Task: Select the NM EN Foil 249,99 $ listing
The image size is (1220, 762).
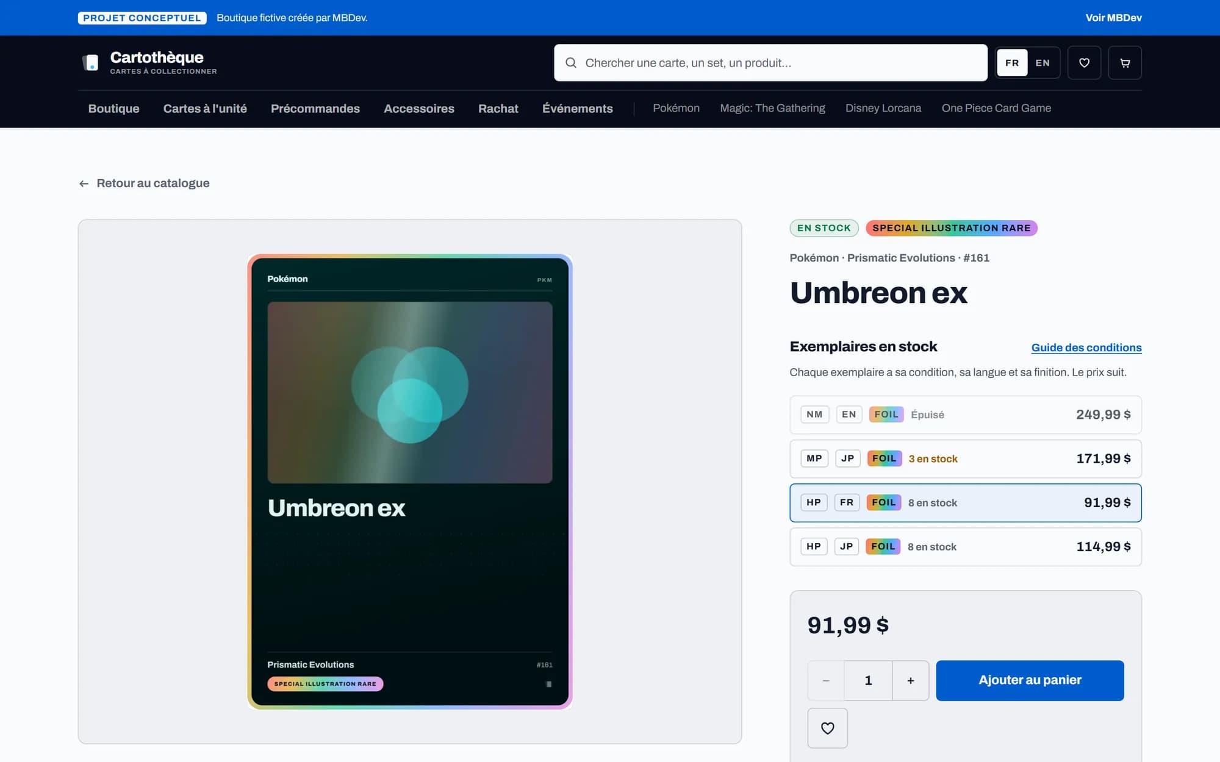Action: tap(966, 415)
